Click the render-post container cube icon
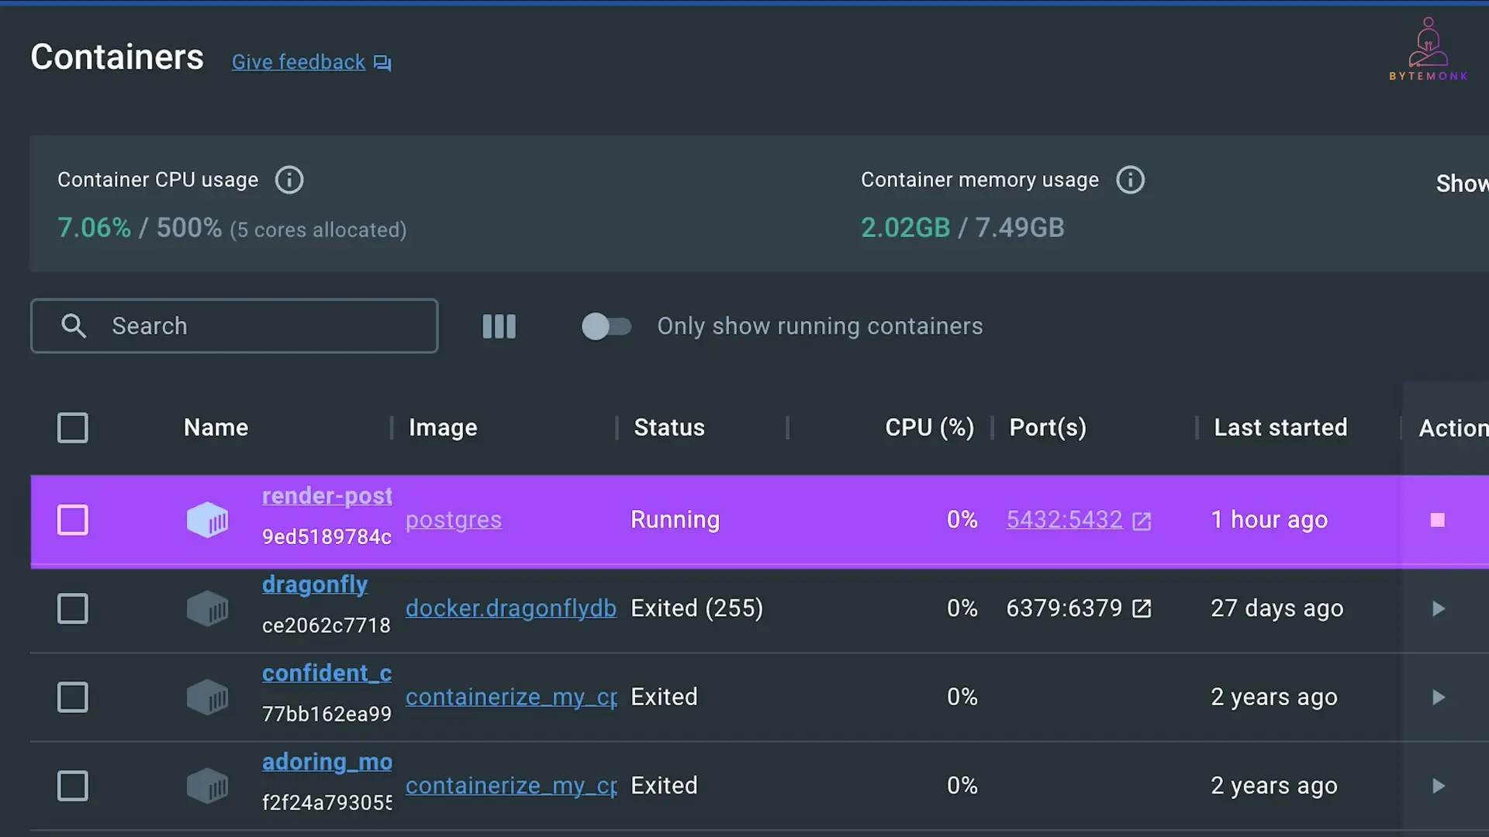This screenshot has width=1489, height=837. (207, 520)
